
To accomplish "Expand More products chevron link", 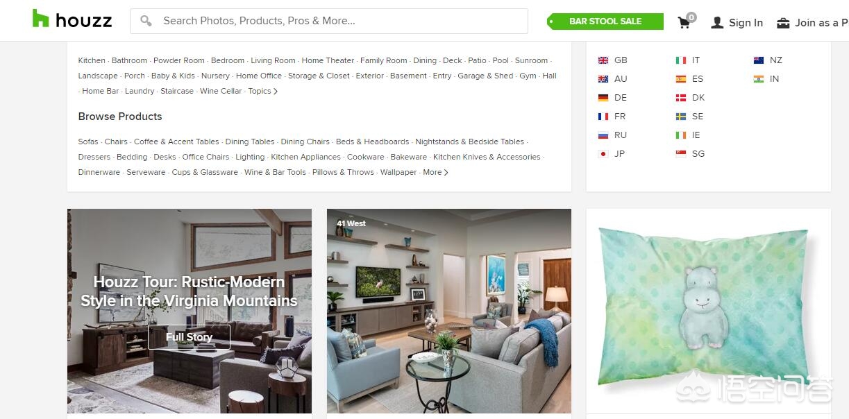I will (435, 172).
